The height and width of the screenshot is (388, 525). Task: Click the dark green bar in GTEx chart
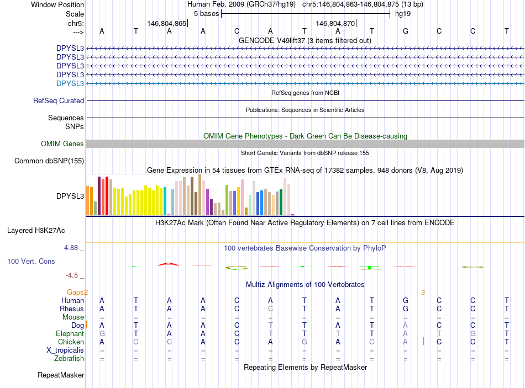(281, 202)
